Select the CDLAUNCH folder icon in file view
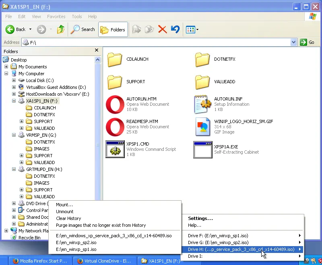The image size is (322, 265). (x=115, y=60)
